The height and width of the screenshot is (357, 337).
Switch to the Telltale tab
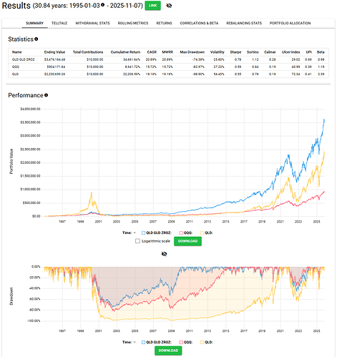(x=59, y=23)
